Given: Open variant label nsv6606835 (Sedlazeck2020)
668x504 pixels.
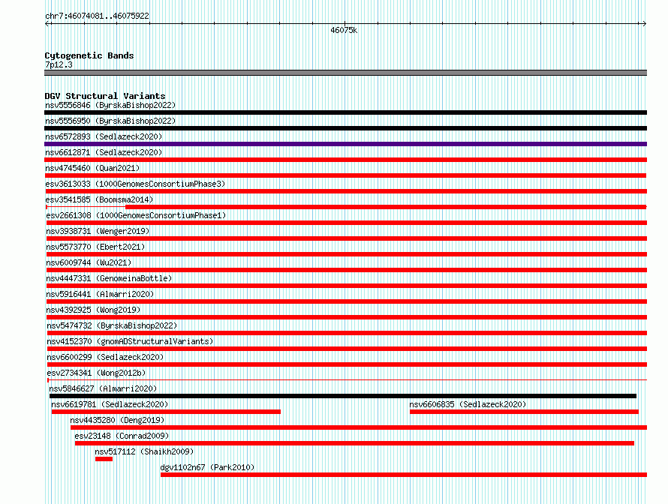Looking at the screenshot, I should point(468,404).
